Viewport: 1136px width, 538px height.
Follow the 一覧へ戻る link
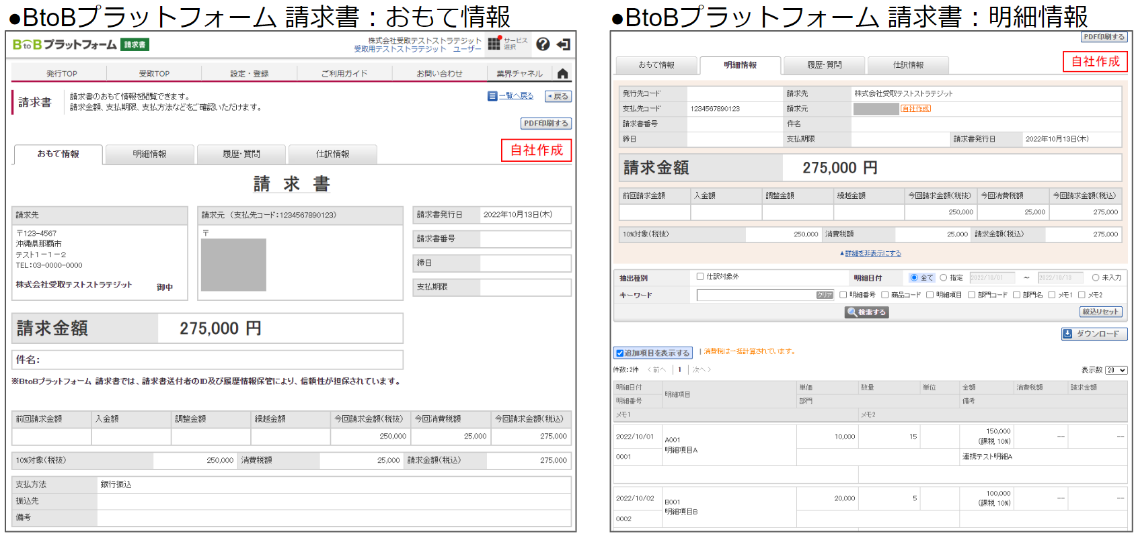516,96
